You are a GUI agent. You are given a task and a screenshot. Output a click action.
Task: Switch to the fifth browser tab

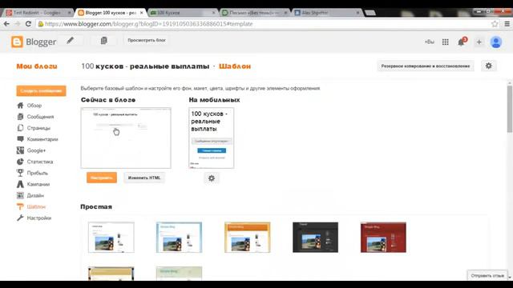pyautogui.click(x=326, y=13)
